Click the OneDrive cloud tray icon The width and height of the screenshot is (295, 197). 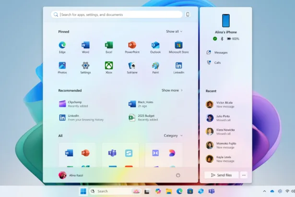(x=272, y=191)
